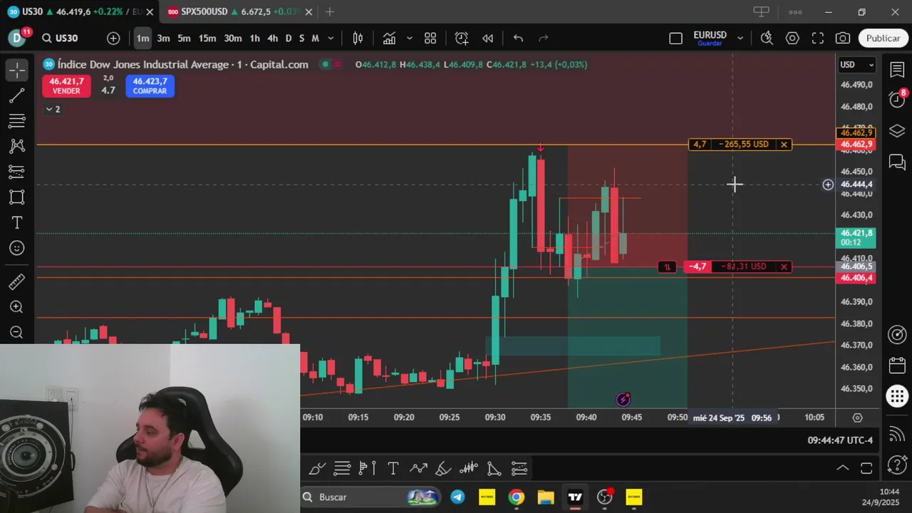Viewport: 912px width, 513px height.
Task: Undo the last chart action
Action: [518, 38]
